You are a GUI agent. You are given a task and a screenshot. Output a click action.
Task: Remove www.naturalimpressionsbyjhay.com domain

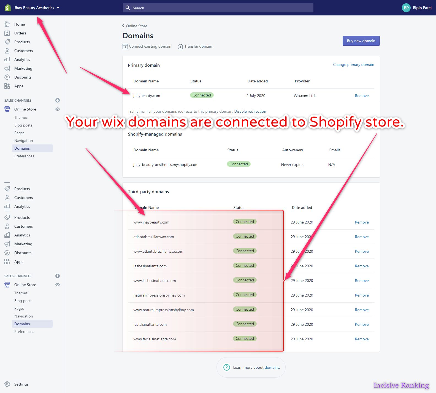(362, 310)
